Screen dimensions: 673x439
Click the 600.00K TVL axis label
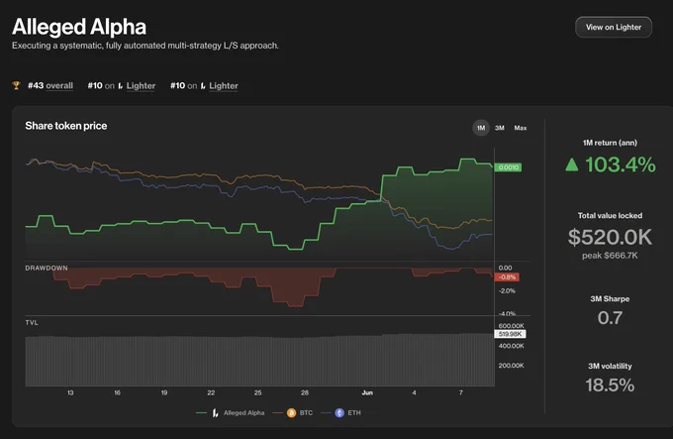[512, 326]
